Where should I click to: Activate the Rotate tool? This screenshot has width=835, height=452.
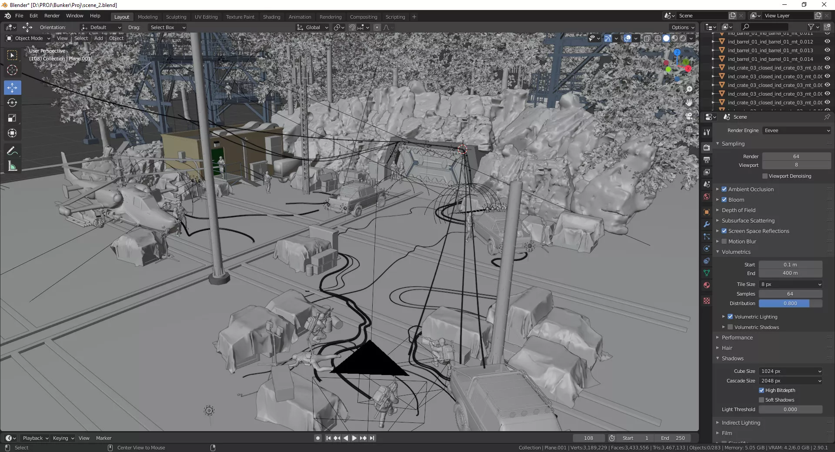tap(12, 103)
